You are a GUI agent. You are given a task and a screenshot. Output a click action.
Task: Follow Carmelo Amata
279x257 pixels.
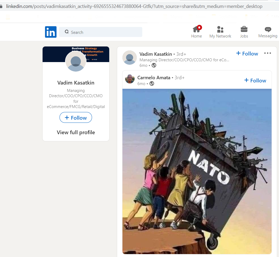click(255, 81)
